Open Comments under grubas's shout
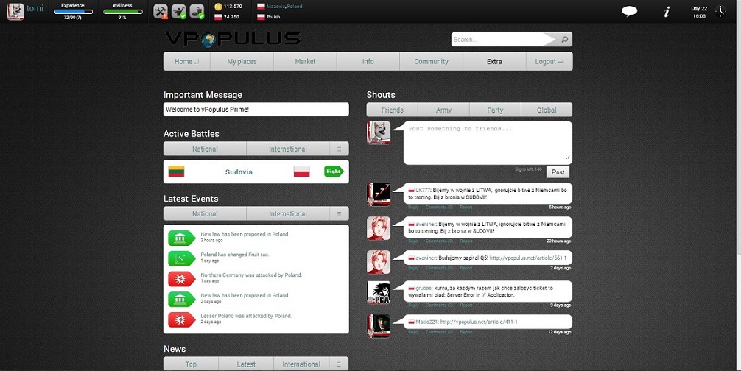Image resolution: width=741 pixels, height=371 pixels. coord(439,305)
